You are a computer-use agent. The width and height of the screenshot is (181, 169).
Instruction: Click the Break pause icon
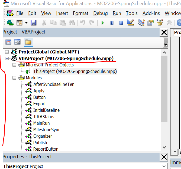click(112, 23)
